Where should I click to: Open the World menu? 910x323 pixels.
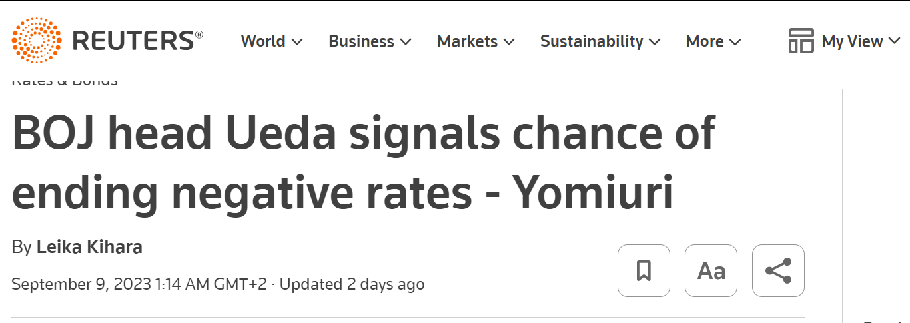point(263,41)
